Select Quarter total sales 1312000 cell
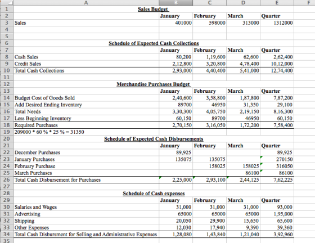 (277, 23)
